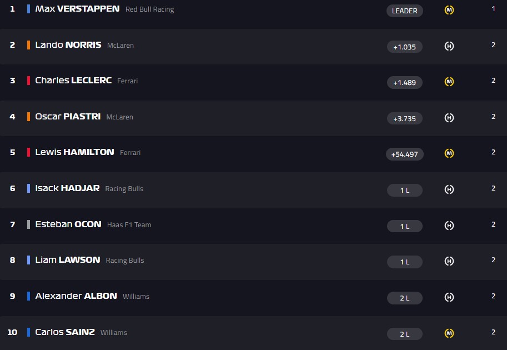The image size is (507, 350).
Task: Click Ferrari red color bar beside Hamilton
Action: click(28, 152)
